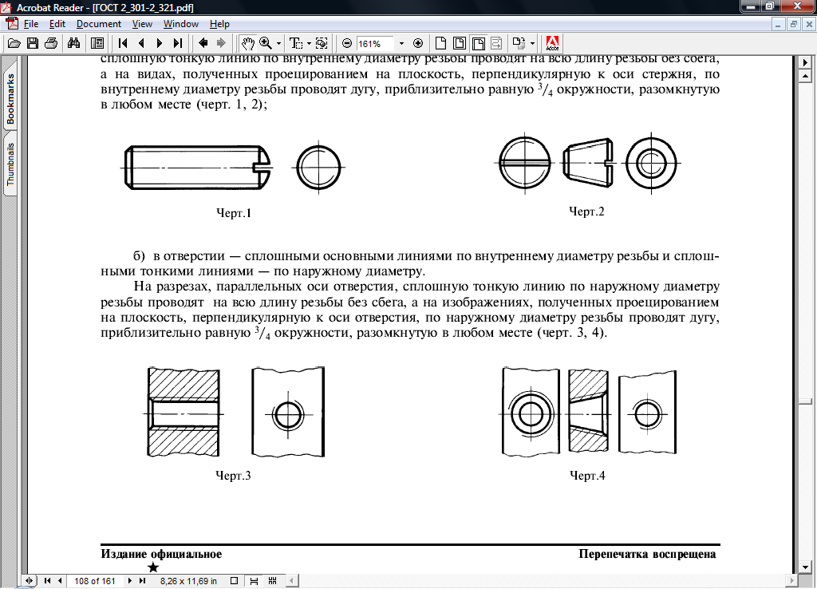Set view to Fit in Window
The width and height of the screenshot is (817, 589).
point(460,43)
